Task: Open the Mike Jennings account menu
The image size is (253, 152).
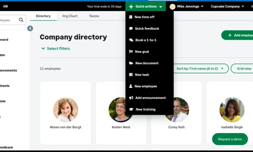Action: 187,6
